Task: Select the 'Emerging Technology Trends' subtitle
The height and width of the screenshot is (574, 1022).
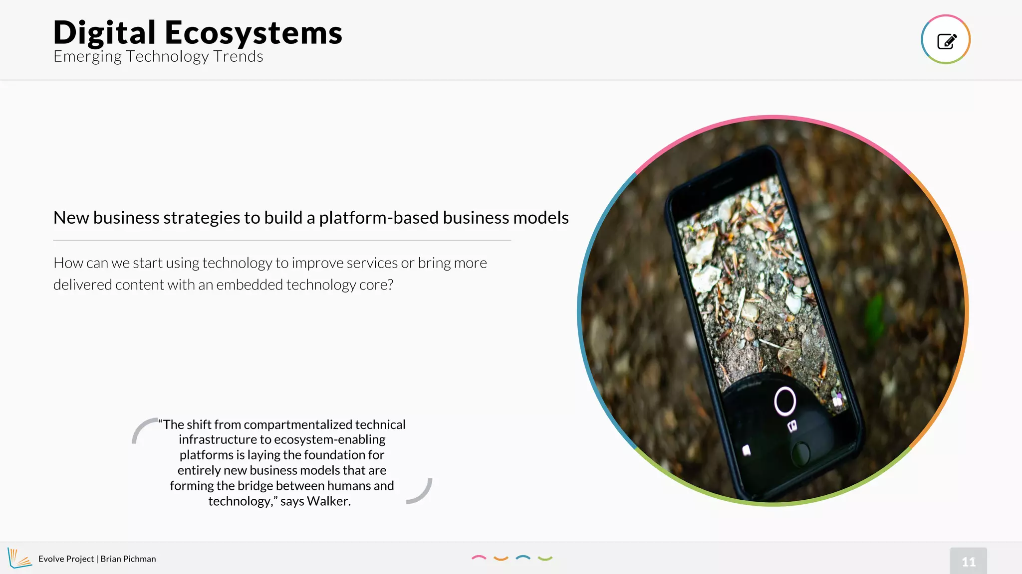Action: click(158, 56)
